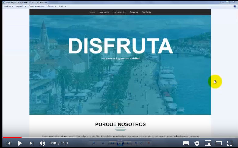Click the video time display 0:08 / 1:51

[x=59, y=143]
